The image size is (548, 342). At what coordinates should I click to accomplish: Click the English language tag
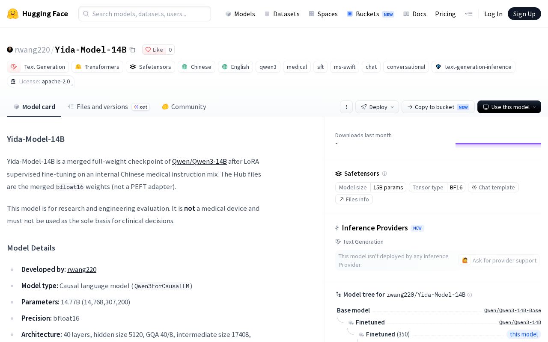click(235, 67)
